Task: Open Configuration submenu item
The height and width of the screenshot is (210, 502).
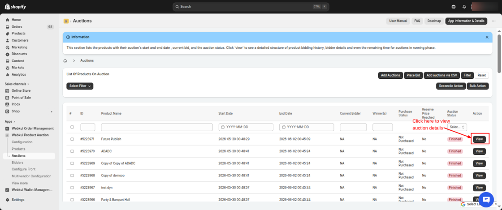Action: pyautogui.click(x=22, y=142)
